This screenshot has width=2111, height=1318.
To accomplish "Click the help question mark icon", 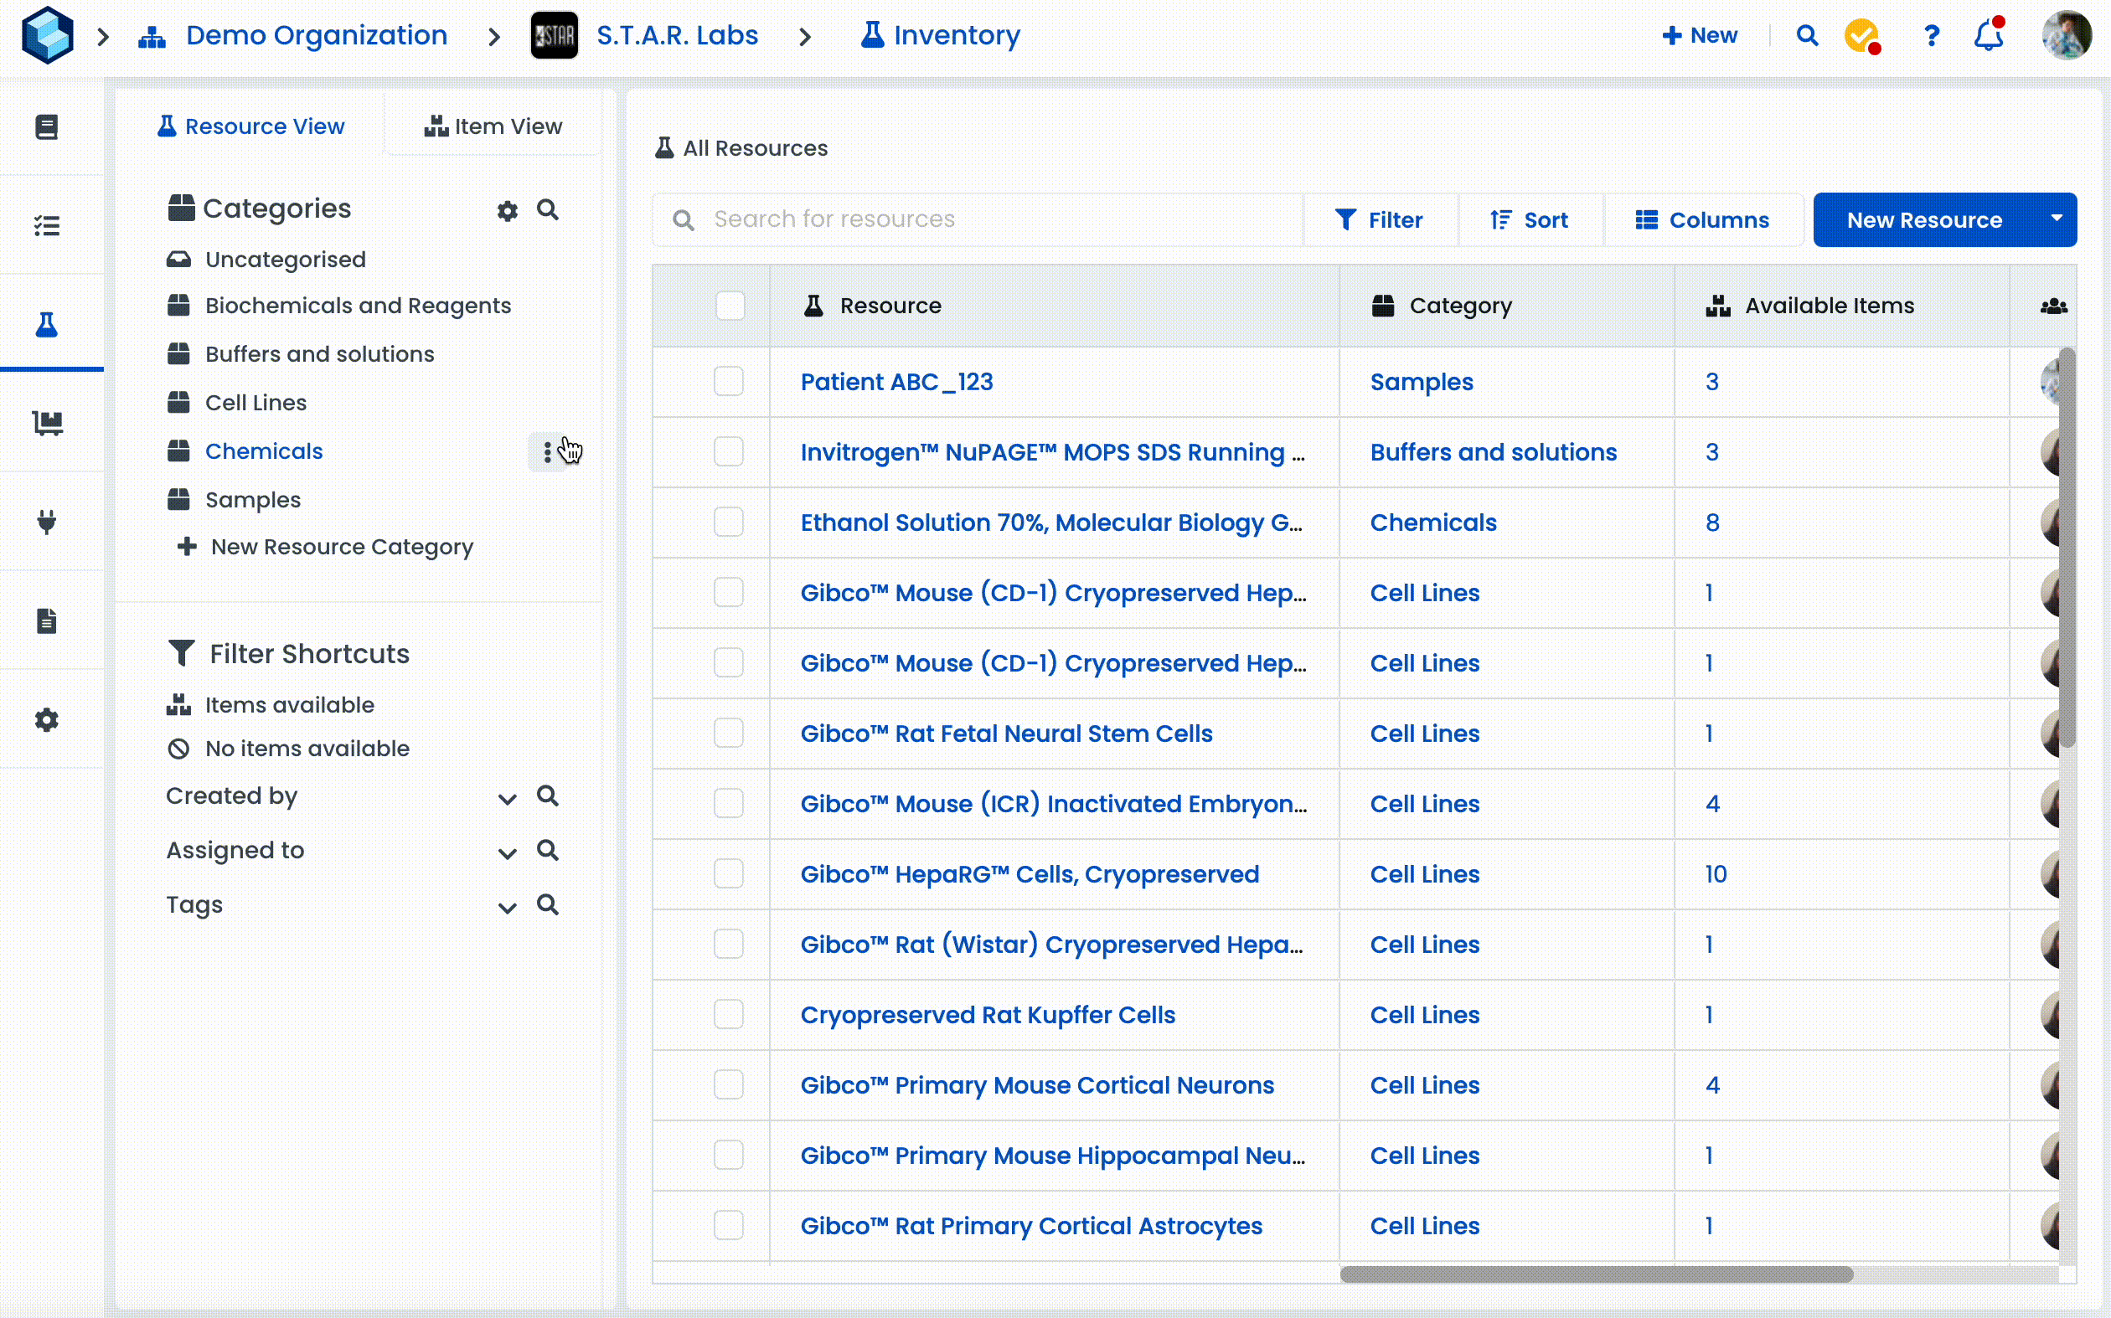I will pyautogui.click(x=1931, y=36).
